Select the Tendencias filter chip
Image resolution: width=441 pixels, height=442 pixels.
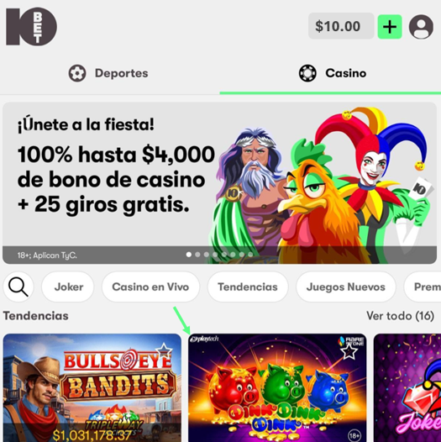[x=248, y=287]
